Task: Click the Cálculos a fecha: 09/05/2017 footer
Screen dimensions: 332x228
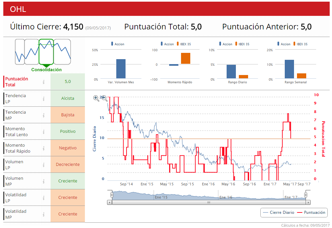Action: pyautogui.click(x=305, y=225)
